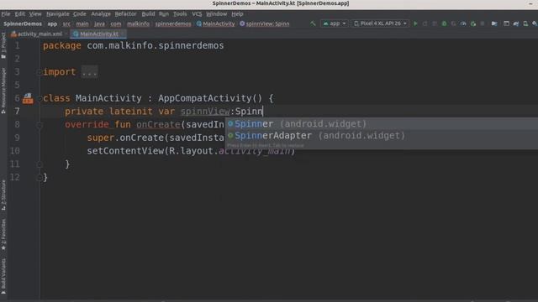Click the second toolbar icon after Project Structure

(516, 23)
